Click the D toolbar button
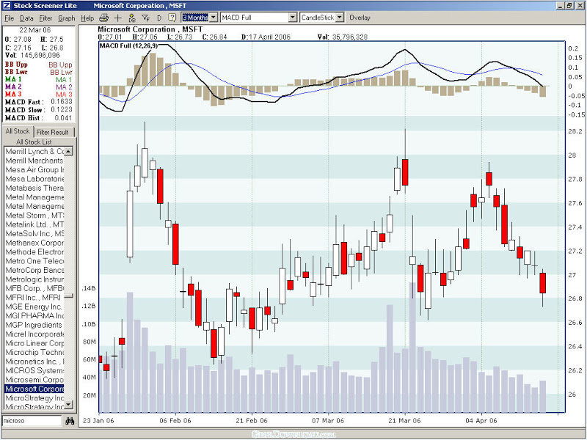The image size is (587, 440). 158,18
